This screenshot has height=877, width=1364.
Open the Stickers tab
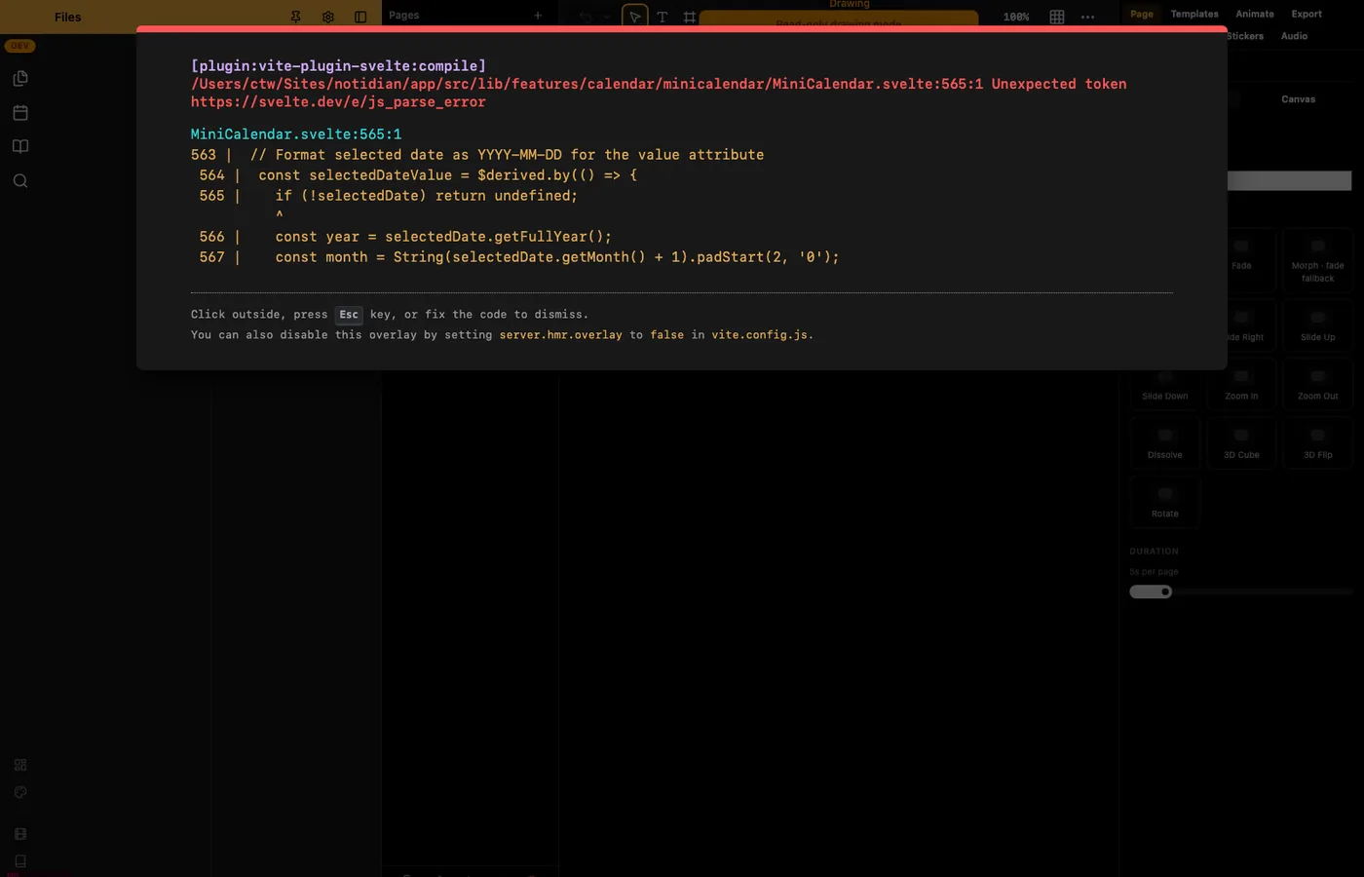1245,36
